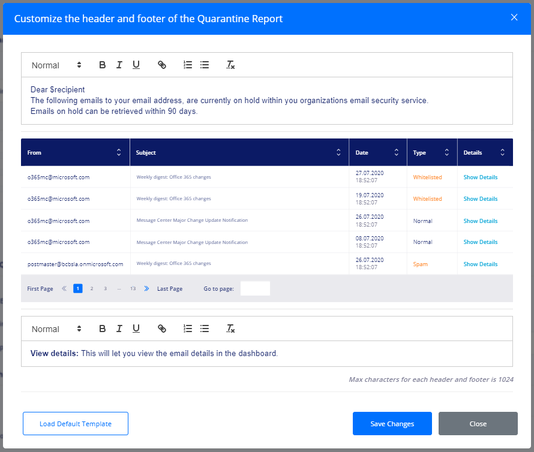Show Details for the 08.07.2020 email
Image resolution: width=534 pixels, height=452 pixels.
480,242
